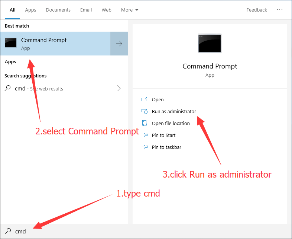
Task: Click the Run as administrator shield icon
Action: coord(145,111)
